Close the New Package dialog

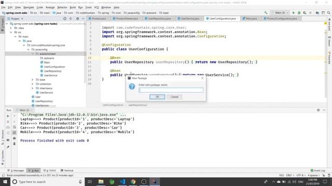point(202,78)
